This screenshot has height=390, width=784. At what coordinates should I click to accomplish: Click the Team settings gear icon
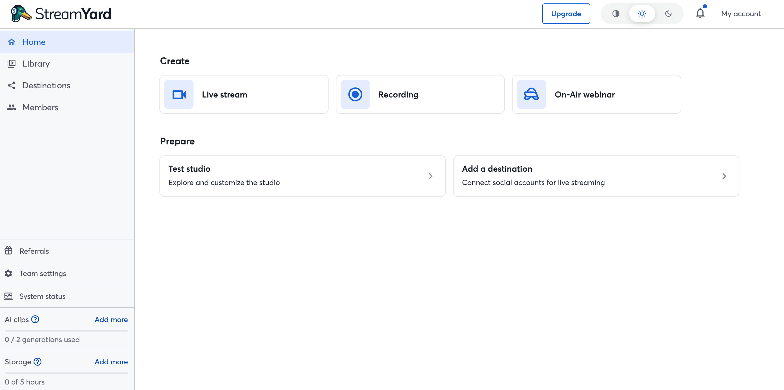[8, 273]
